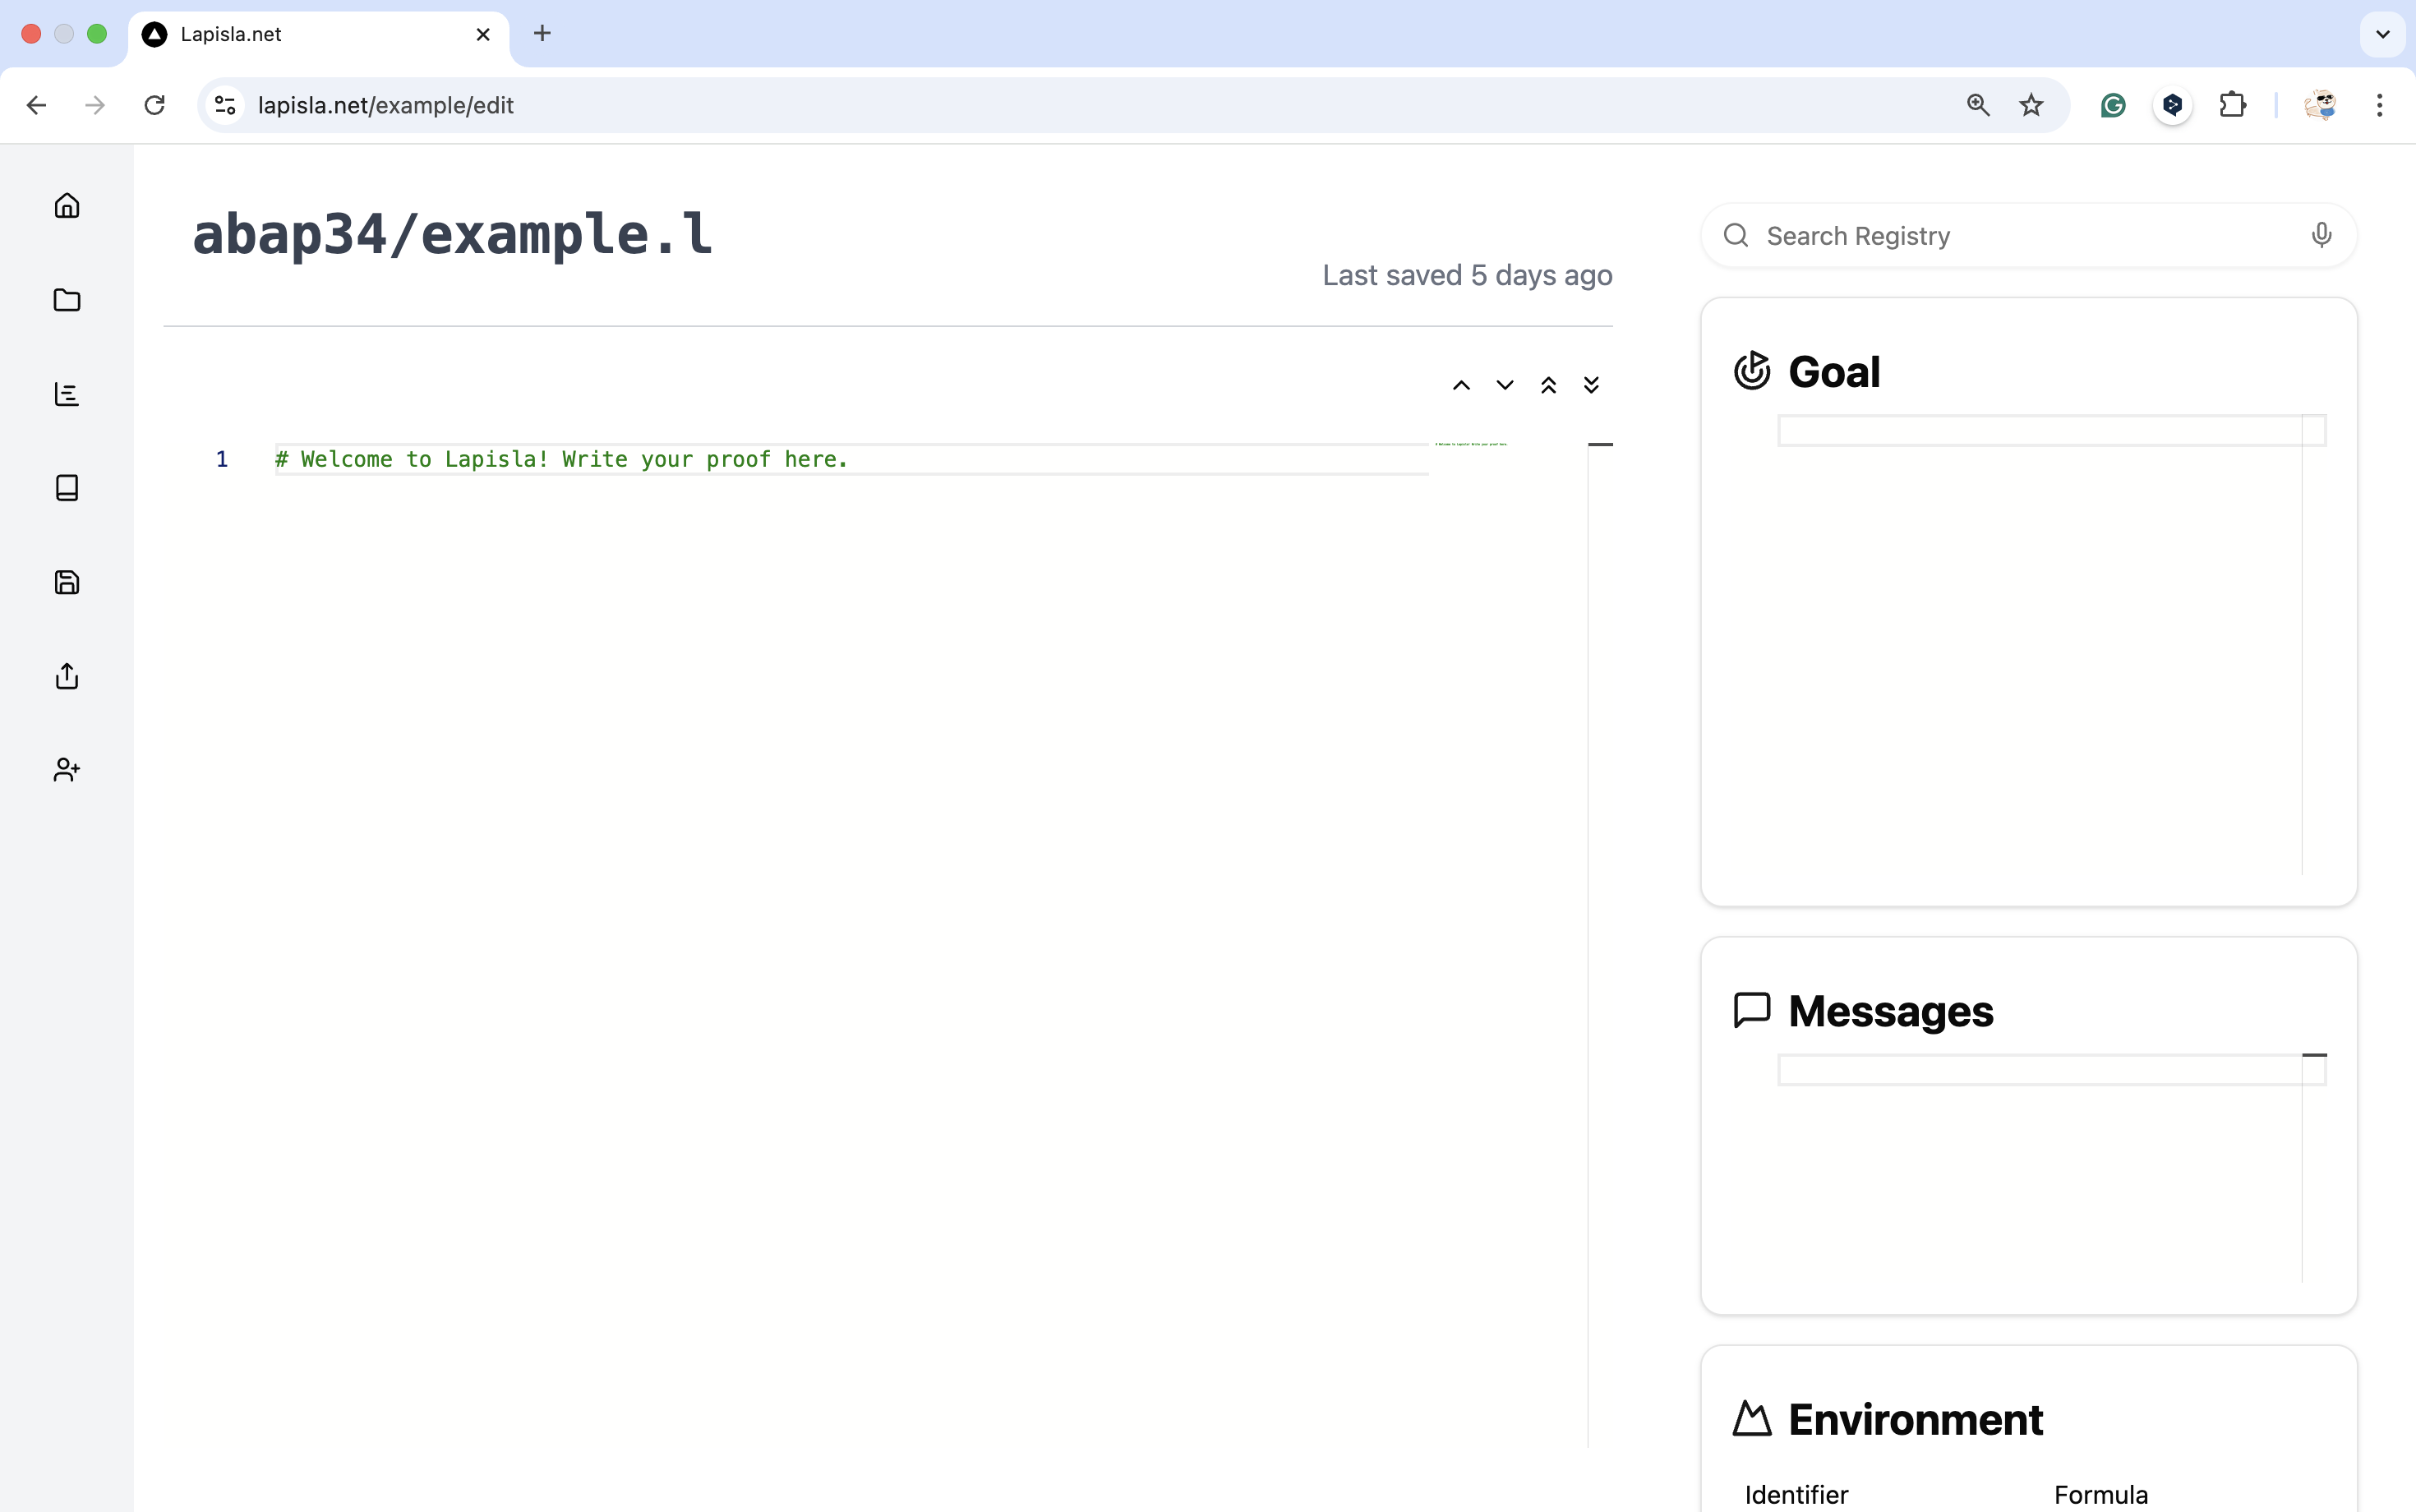Image resolution: width=2416 pixels, height=1512 pixels.
Task: Reload the page with refresh icon
Action: (x=154, y=105)
